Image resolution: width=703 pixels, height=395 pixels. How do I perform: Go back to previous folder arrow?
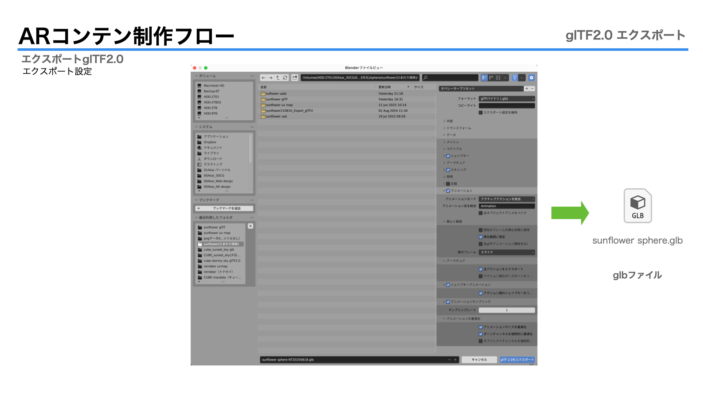(x=263, y=78)
